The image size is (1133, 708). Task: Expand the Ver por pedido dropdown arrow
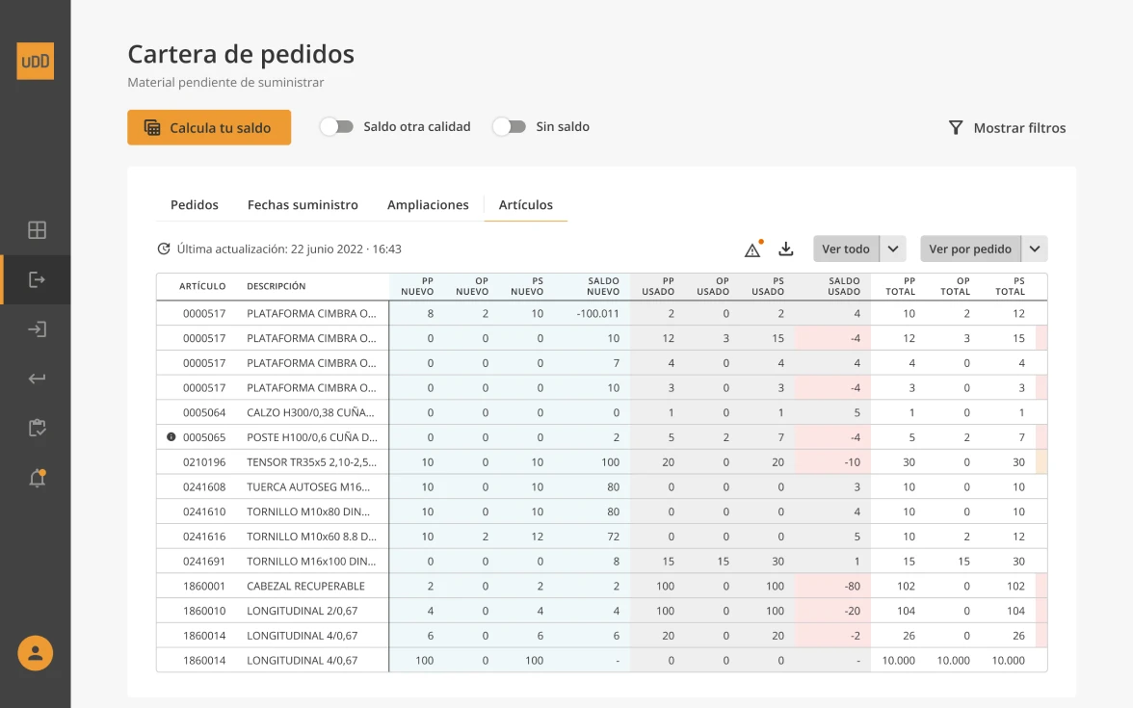point(1035,249)
